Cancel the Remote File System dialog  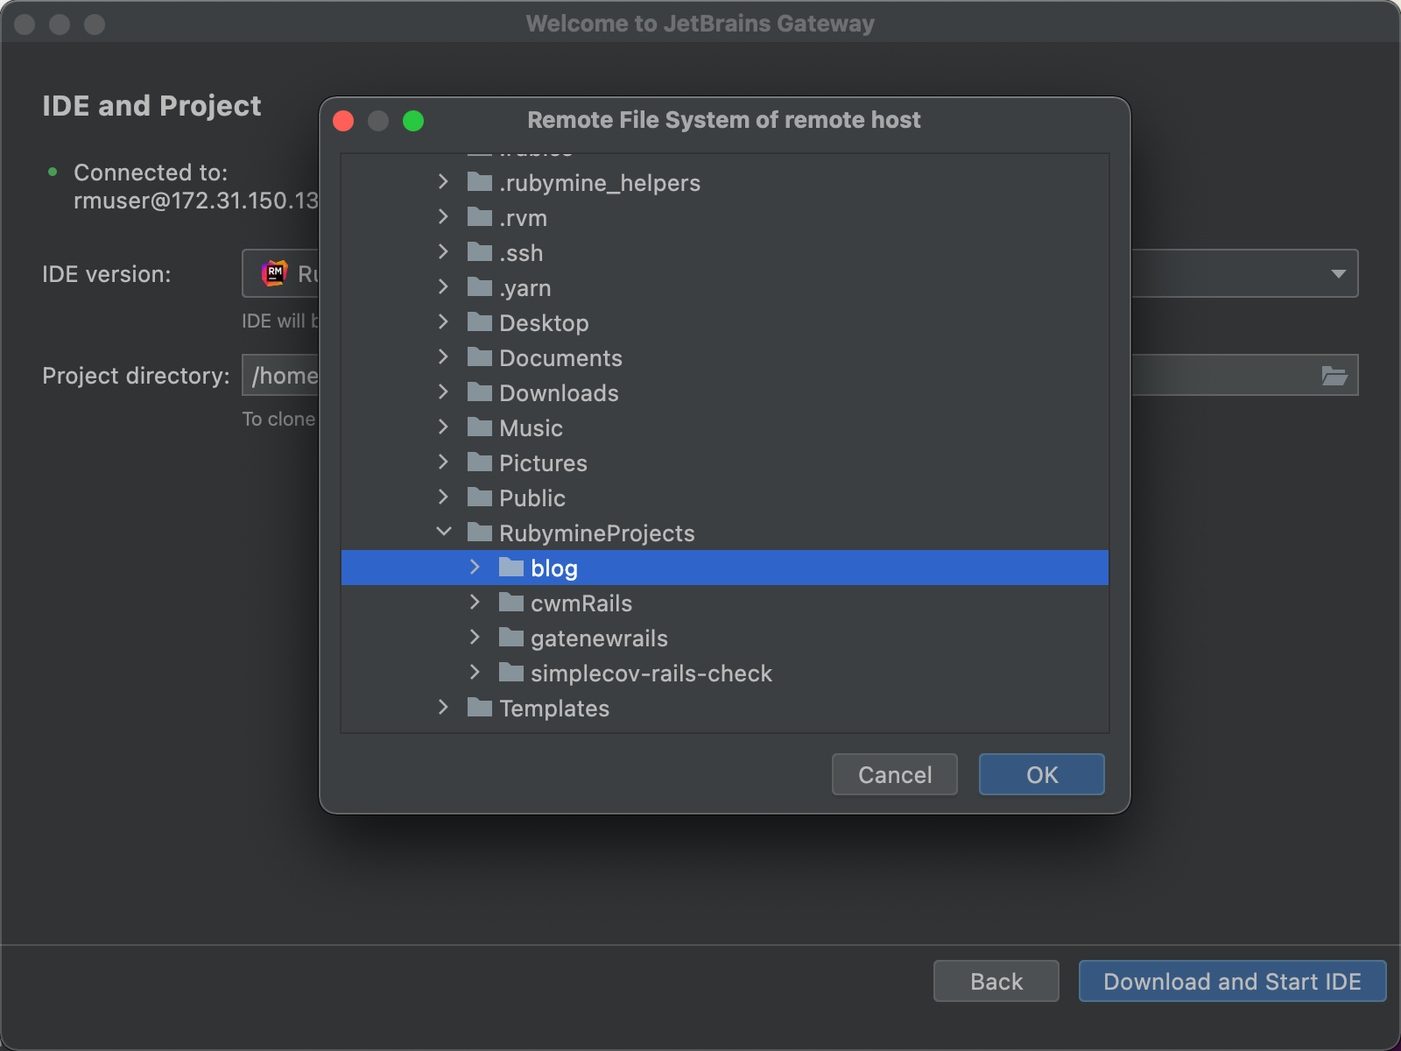click(894, 774)
